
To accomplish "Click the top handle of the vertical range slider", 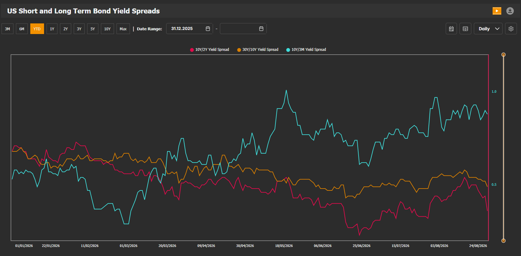I will coord(504,55).
